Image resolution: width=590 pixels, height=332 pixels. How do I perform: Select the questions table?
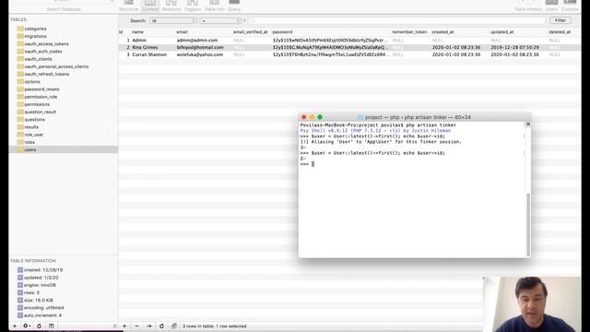point(34,119)
